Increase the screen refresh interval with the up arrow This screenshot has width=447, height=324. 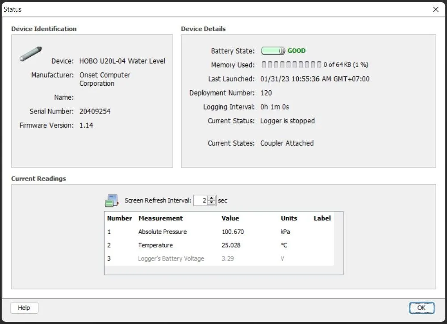tap(211, 198)
